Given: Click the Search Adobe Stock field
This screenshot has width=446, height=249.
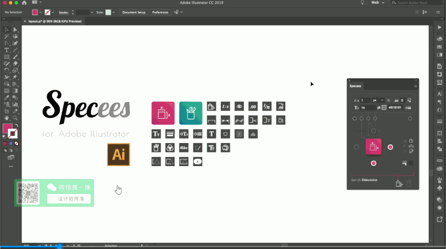Looking at the screenshot, I should point(416,2).
